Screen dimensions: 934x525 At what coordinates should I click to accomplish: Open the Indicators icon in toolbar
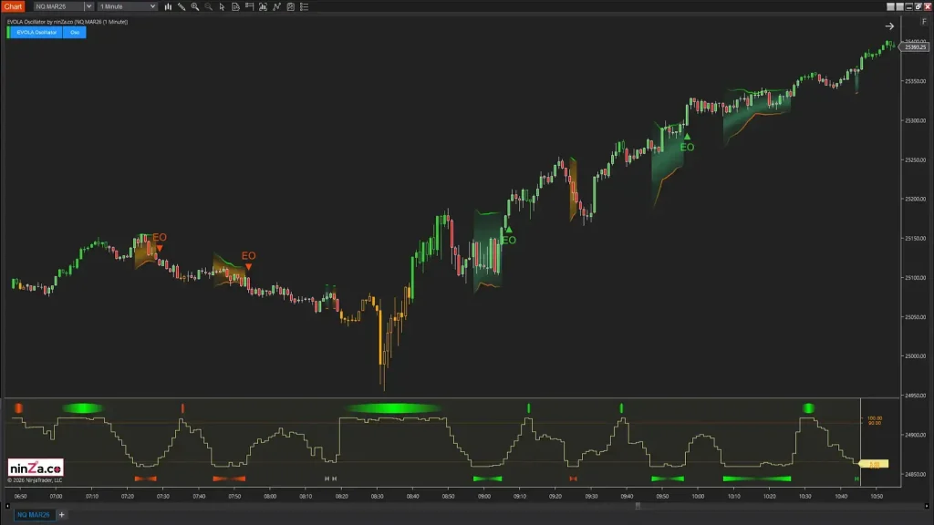pos(265,6)
